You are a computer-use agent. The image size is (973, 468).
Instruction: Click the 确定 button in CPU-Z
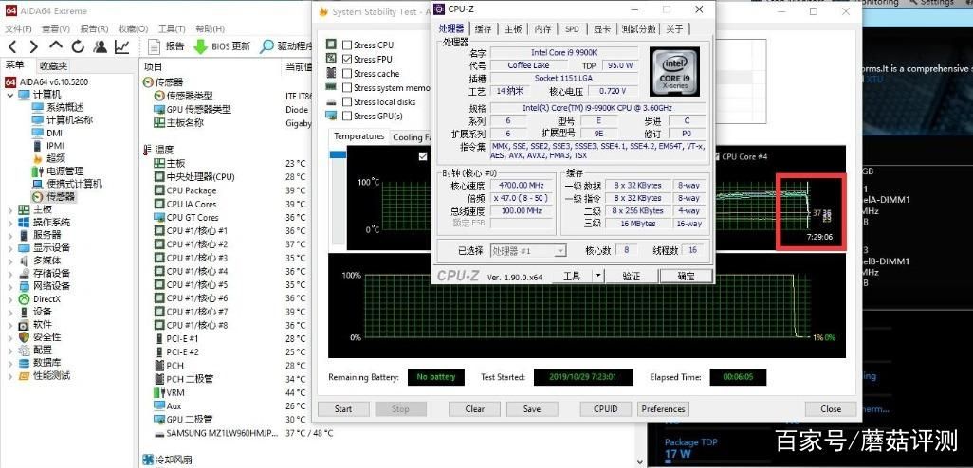[686, 276]
